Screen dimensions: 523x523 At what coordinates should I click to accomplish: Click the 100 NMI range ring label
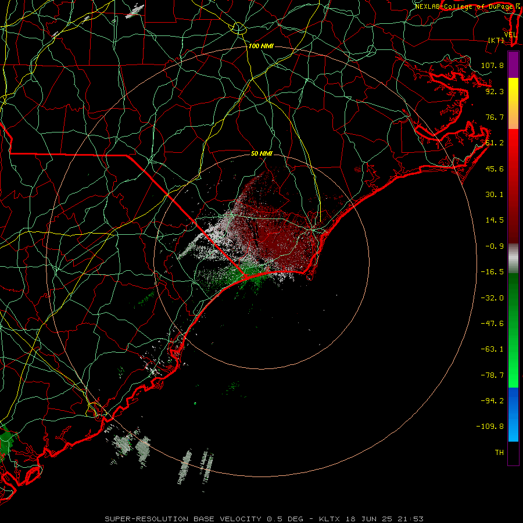click(x=261, y=46)
